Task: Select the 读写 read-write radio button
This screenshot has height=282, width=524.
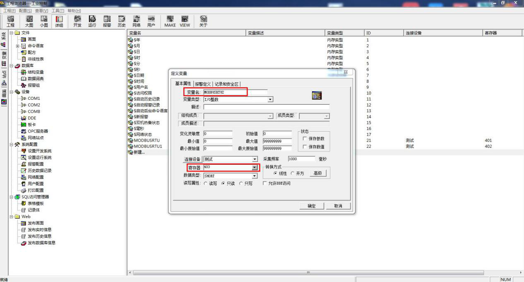Action: (x=206, y=183)
